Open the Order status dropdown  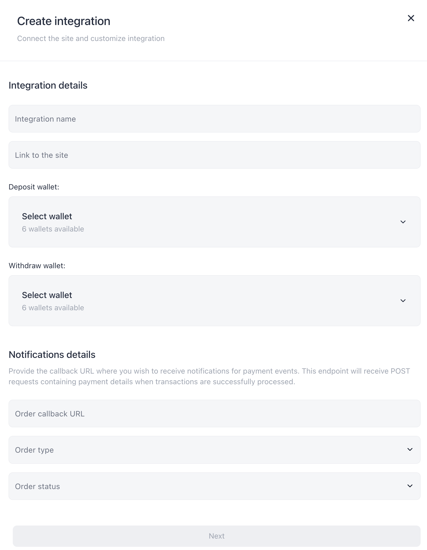(214, 486)
